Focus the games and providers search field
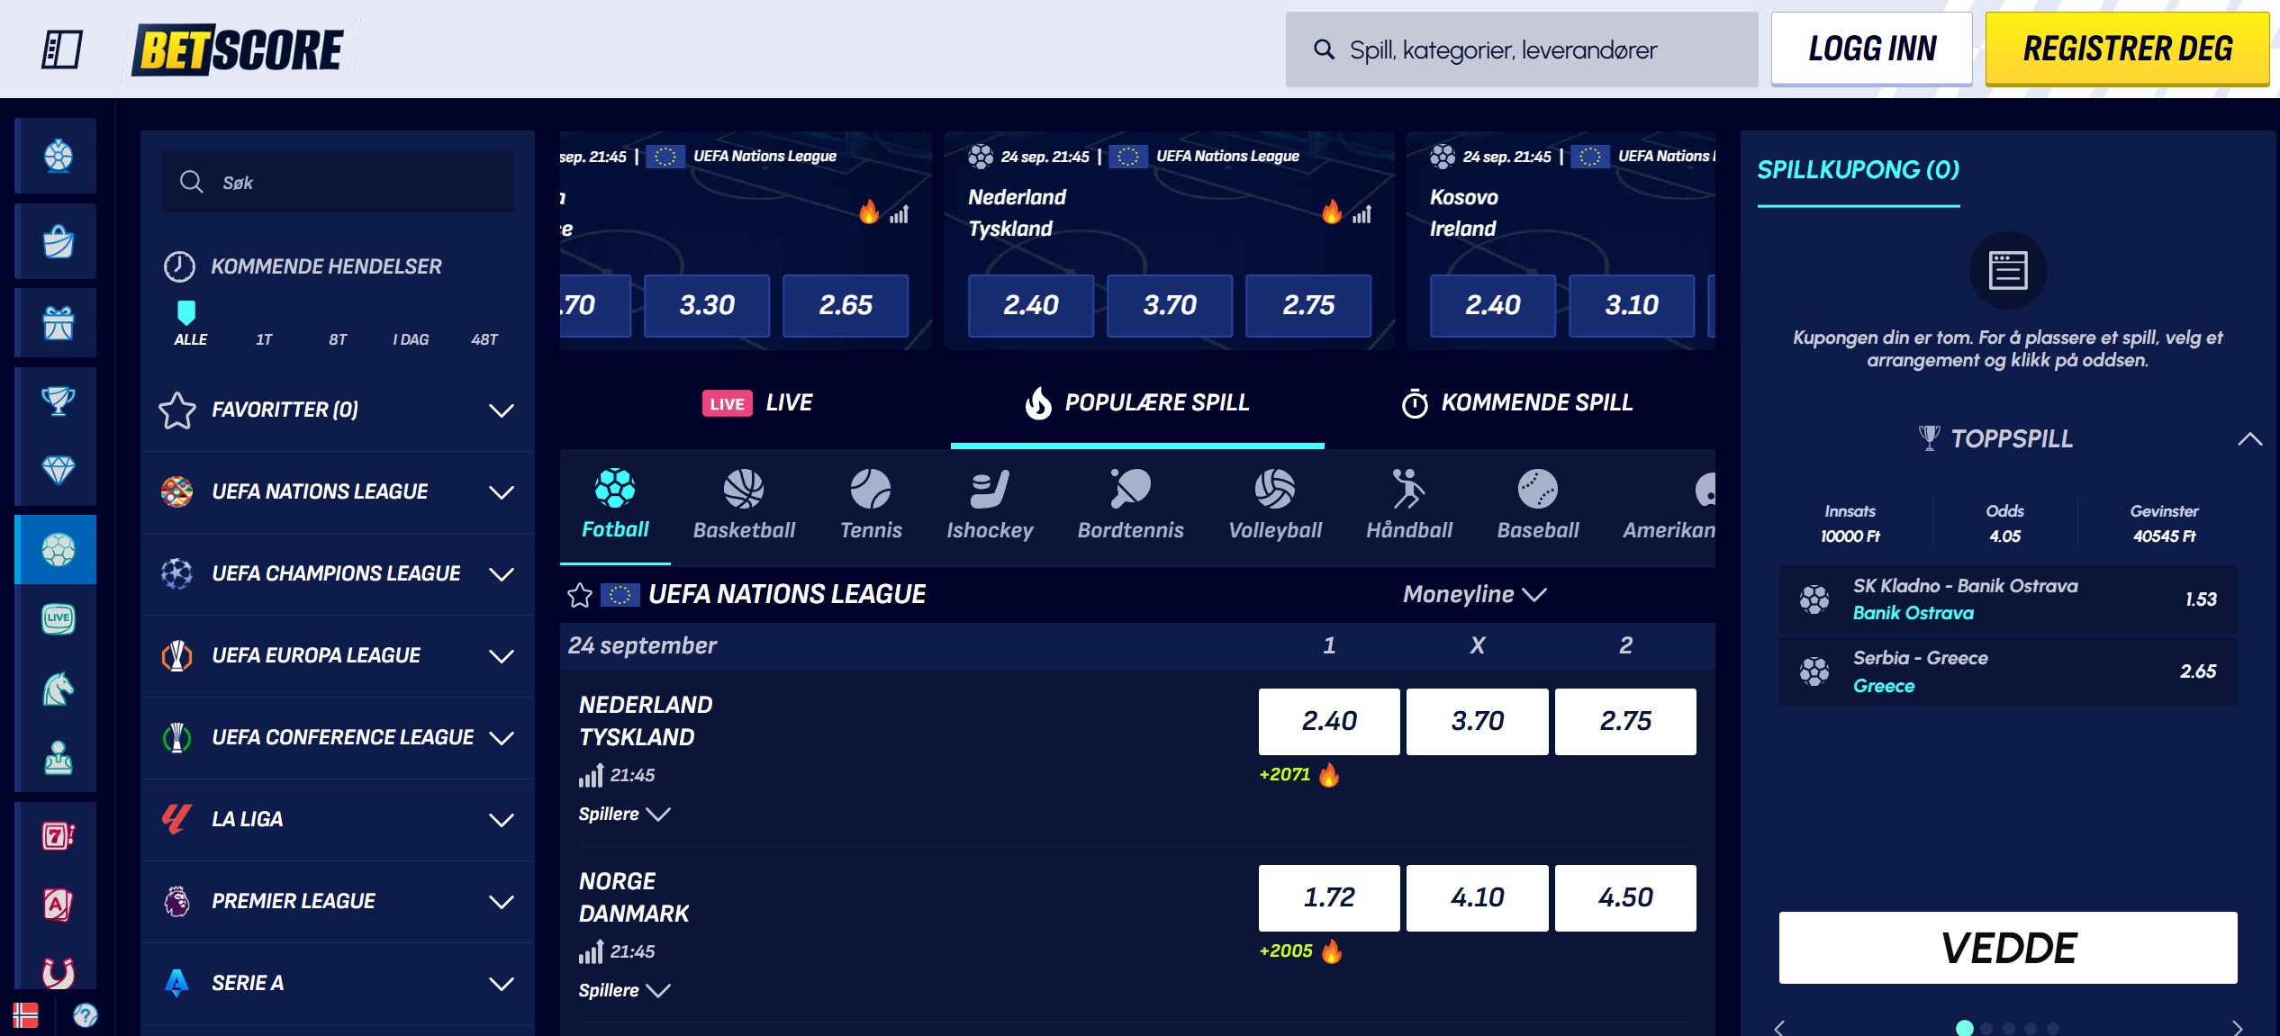This screenshot has height=1036, width=2280. click(1522, 50)
